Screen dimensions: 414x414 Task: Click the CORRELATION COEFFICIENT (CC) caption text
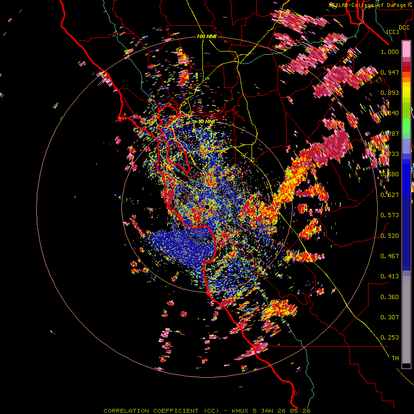pos(161,411)
